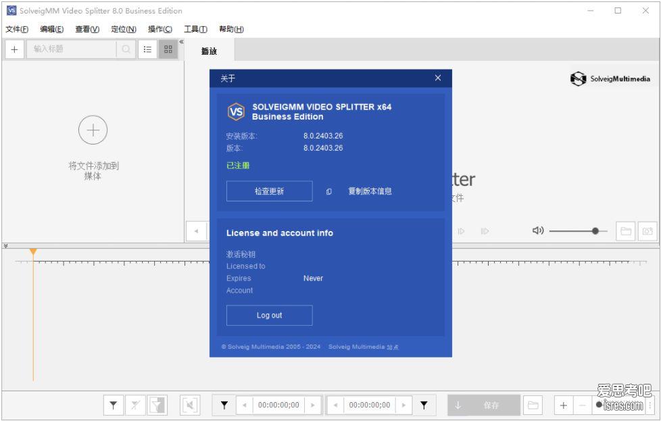Click the install version value 8.0.2403.26
This screenshot has width=661, height=421.
pyautogui.click(x=323, y=136)
